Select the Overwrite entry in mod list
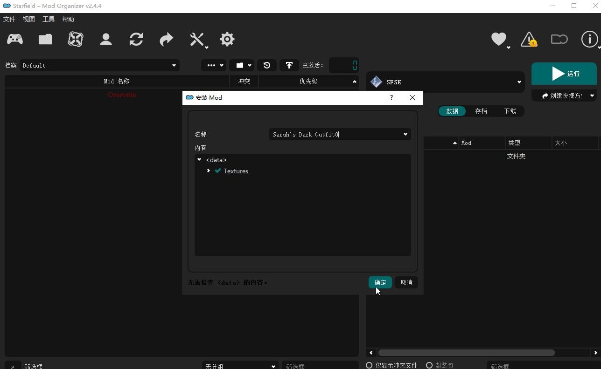Viewport: 601px width, 369px height. tap(122, 95)
